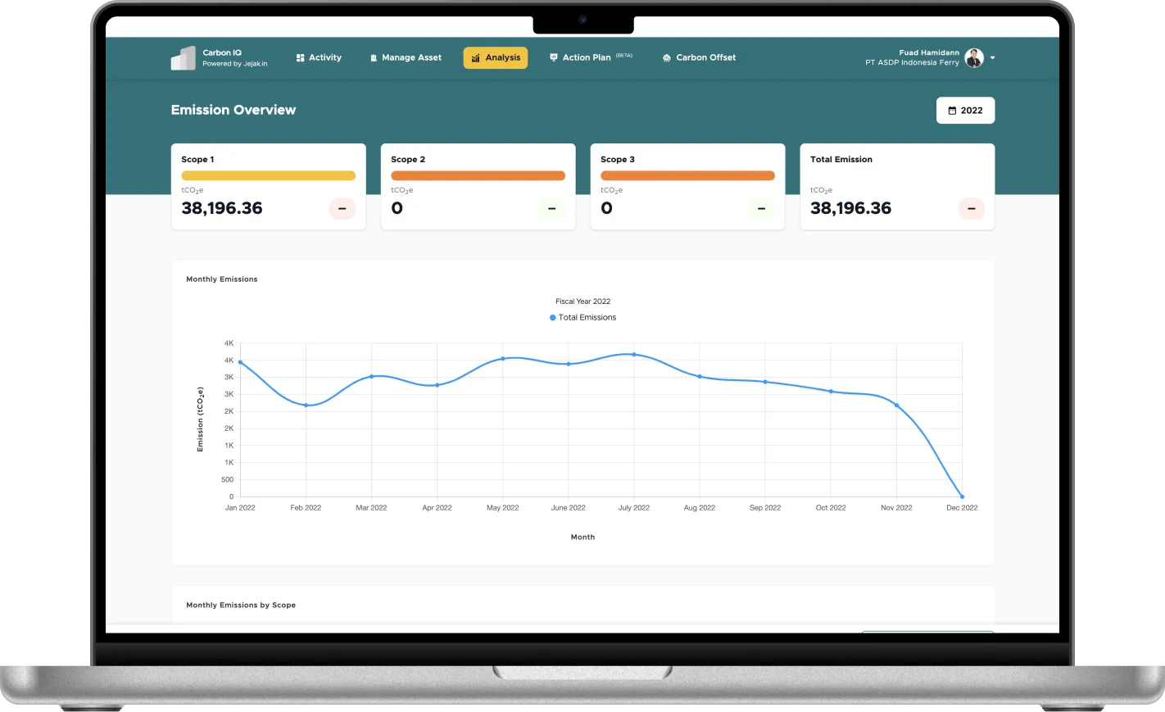Screen dimensions: 1165x712
Task: Collapse the Scope 2 card details
Action: click(551, 208)
